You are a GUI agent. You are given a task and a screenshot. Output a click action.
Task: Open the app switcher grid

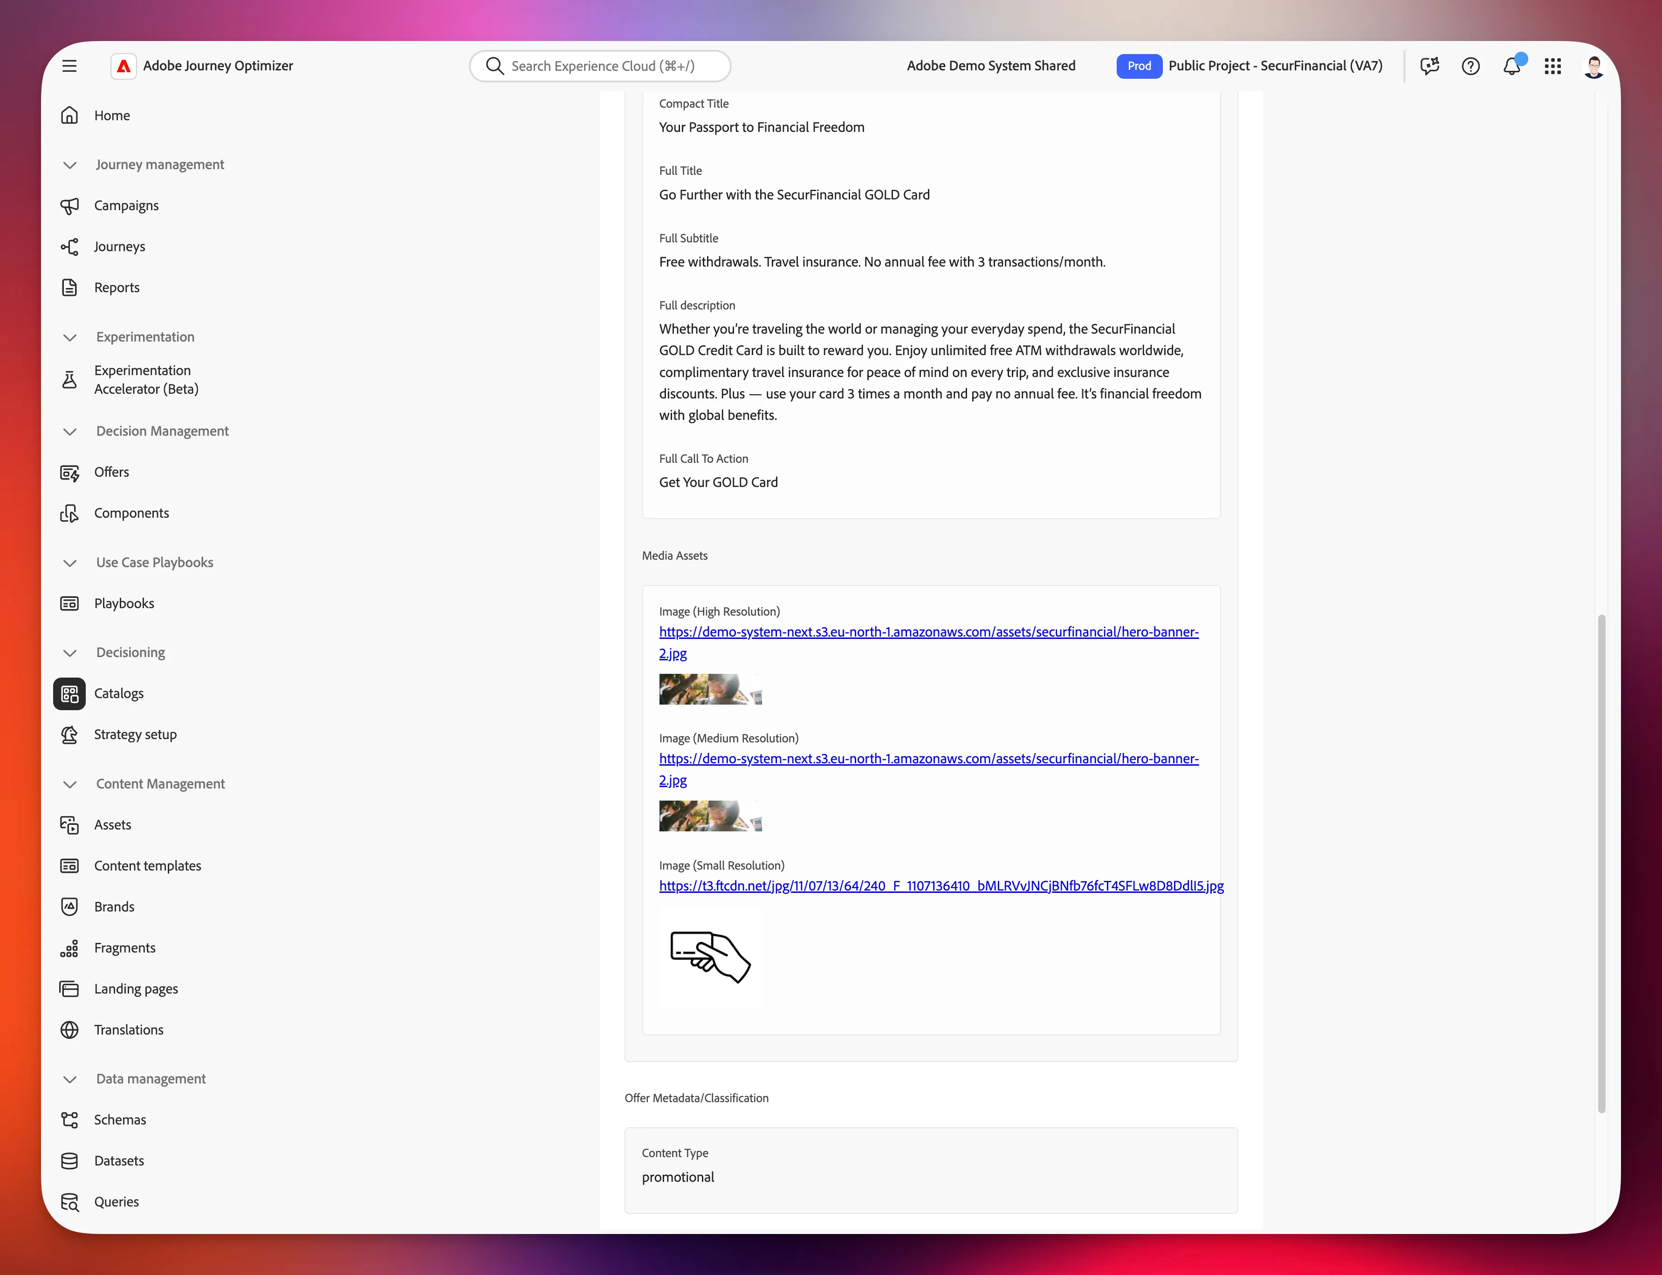click(x=1553, y=66)
